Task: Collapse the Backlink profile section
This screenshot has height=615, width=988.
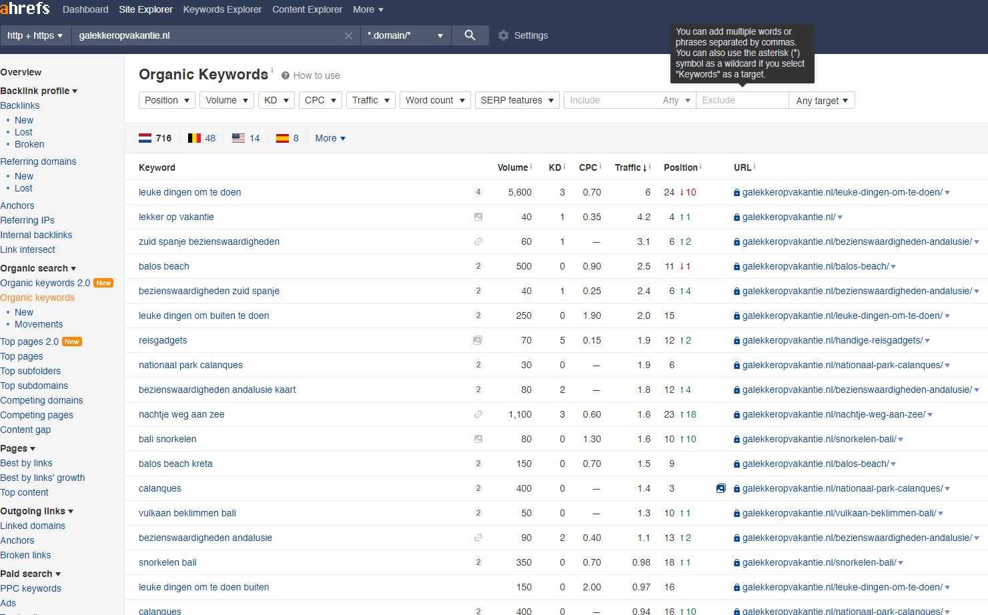Action: click(39, 91)
